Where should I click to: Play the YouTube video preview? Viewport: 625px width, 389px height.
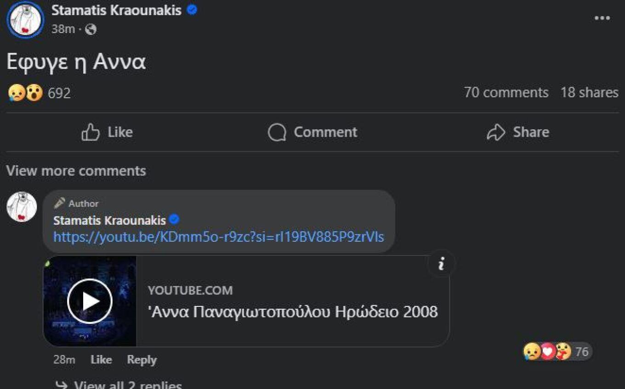pos(90,301)
